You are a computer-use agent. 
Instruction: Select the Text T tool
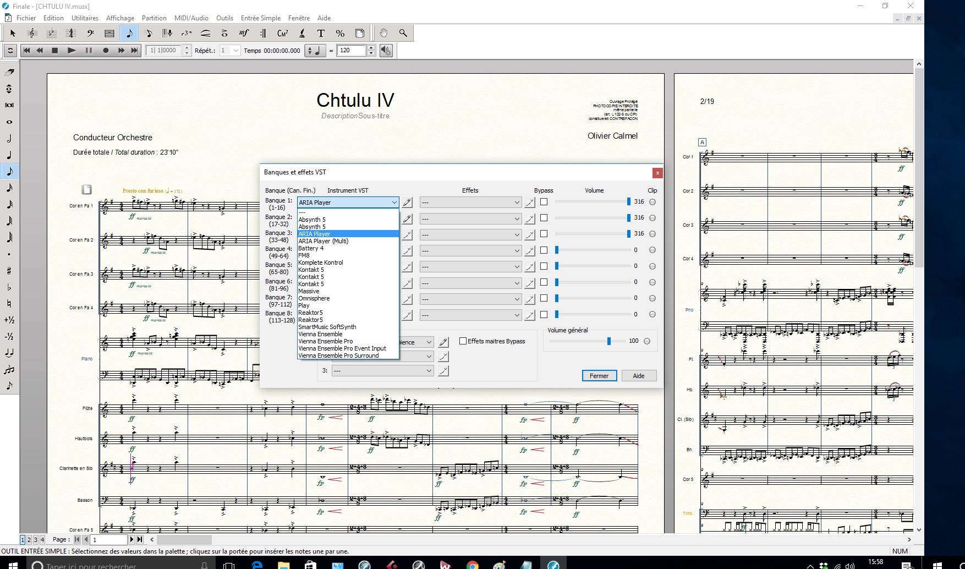tap(321, 33)
